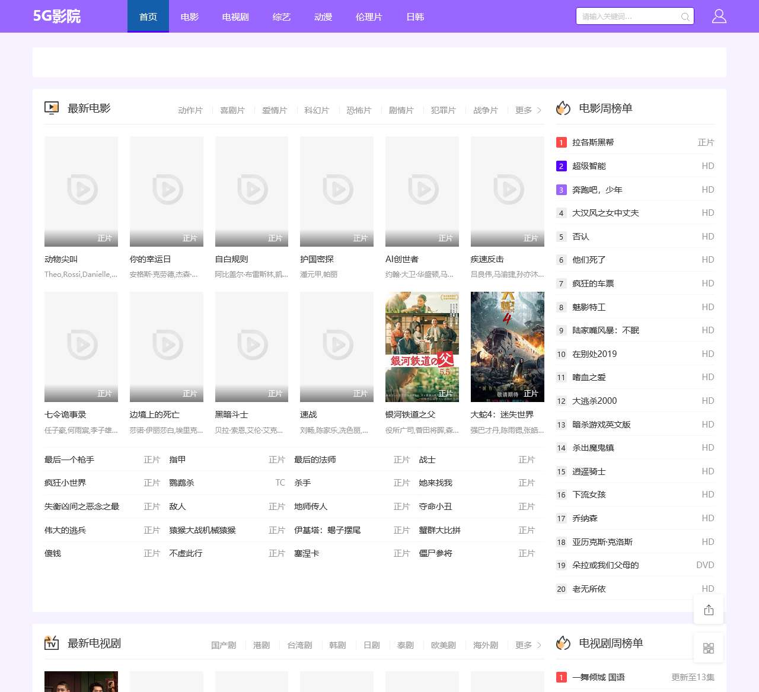Open ranking entry 拉各斯黑帮
The height and width of the screenshot is (692, 759).
click(593, 142)
